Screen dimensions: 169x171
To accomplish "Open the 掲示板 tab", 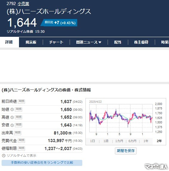I will (x=31, y=42).
